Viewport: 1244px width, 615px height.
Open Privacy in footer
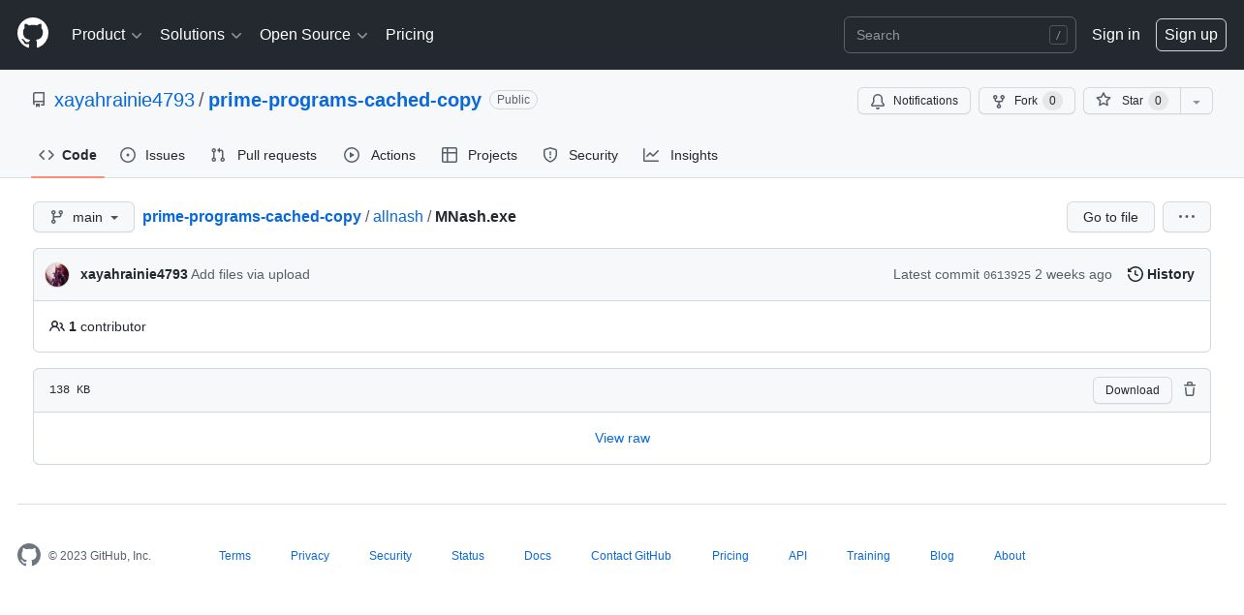coord(310,556)
